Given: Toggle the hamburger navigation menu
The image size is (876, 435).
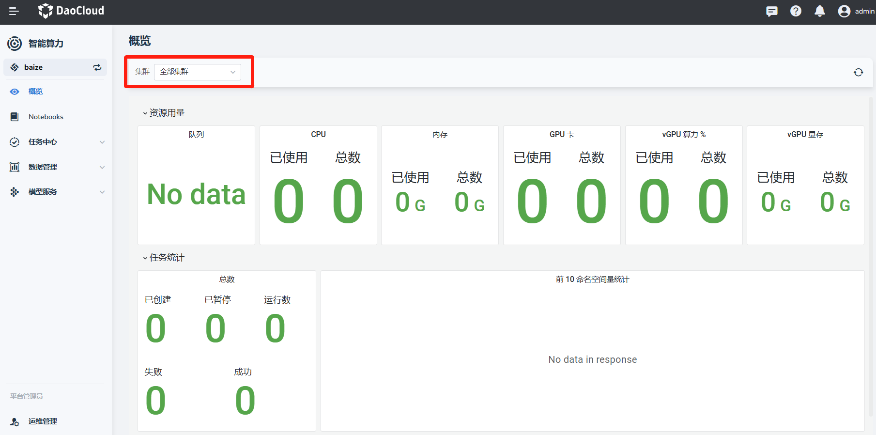Looking at the screenshot, I should coord(14,11).
